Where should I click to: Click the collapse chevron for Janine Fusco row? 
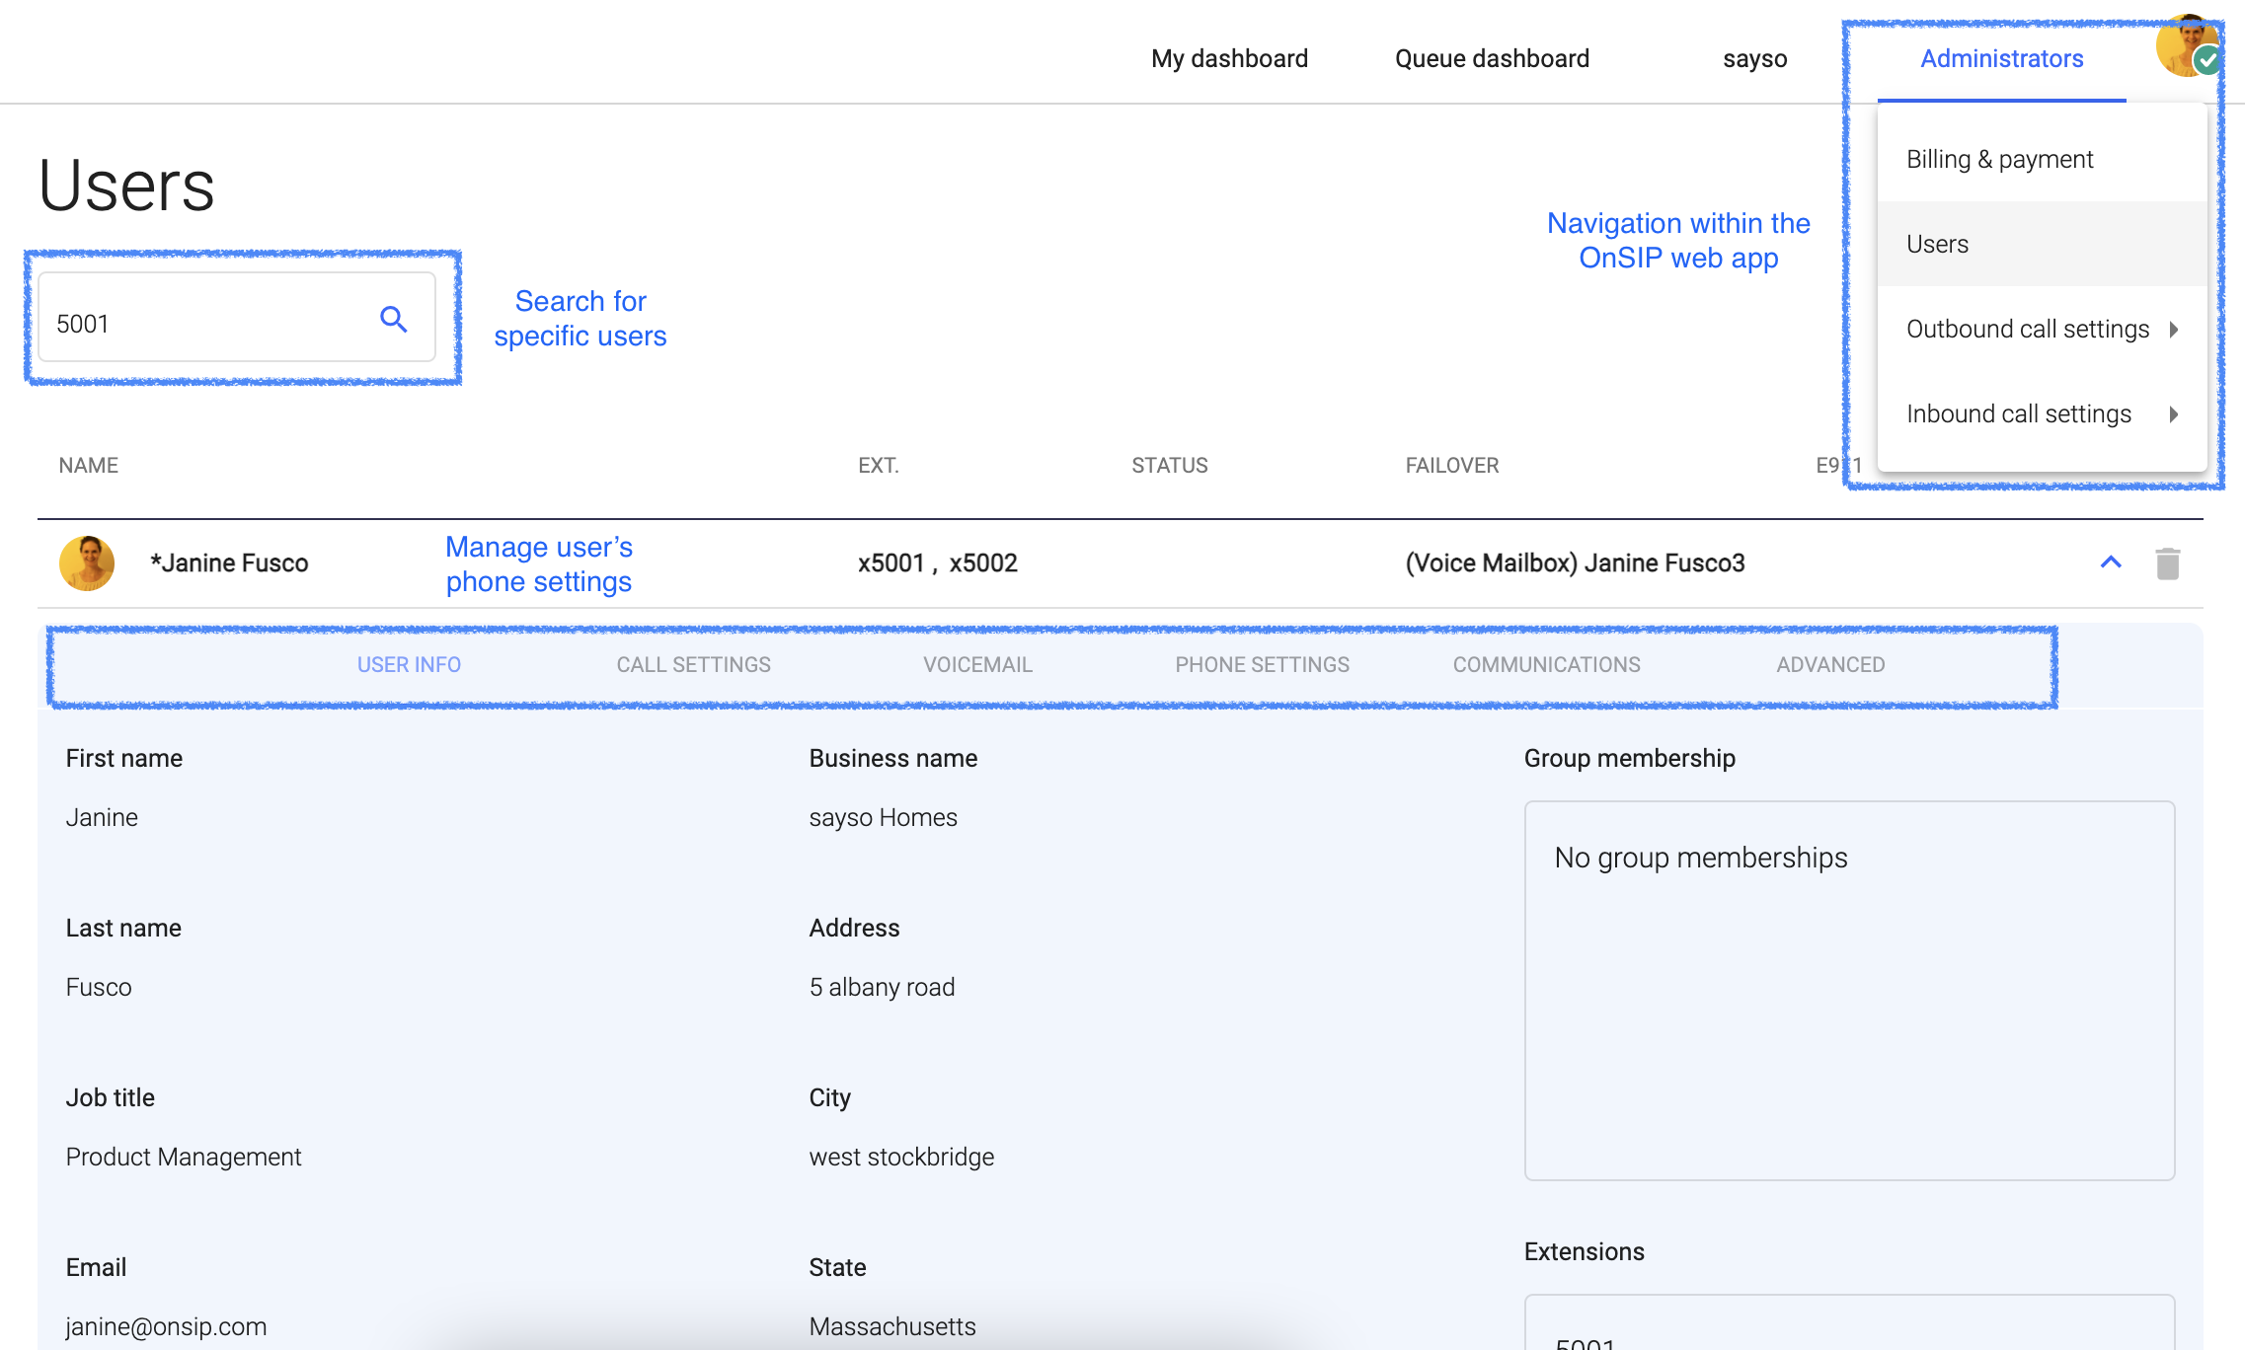[x=2111, y=562]
